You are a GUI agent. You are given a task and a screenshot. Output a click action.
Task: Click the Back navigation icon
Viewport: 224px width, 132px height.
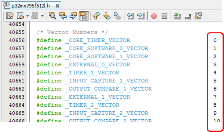20,16
